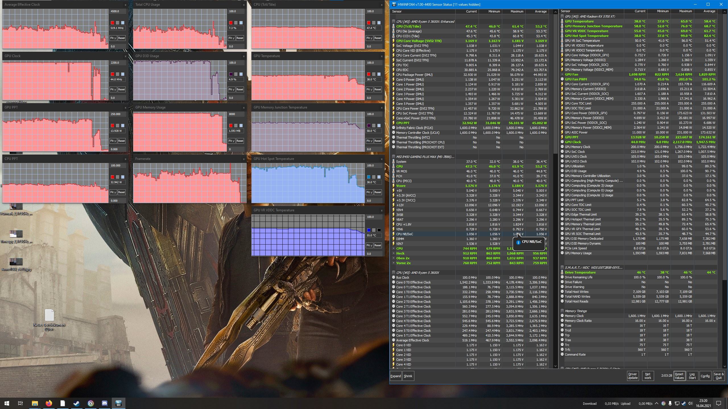Click Average column header in right sensor pane
Viewport: 728px width, 409px height.
(706, 11)
